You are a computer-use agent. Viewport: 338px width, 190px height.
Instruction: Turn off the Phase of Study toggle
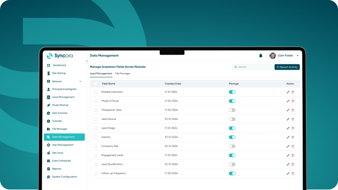pos(232,101)
